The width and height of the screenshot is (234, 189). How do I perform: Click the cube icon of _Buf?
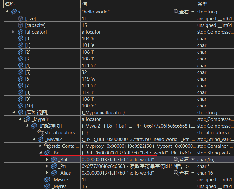(x=54, y=160)
